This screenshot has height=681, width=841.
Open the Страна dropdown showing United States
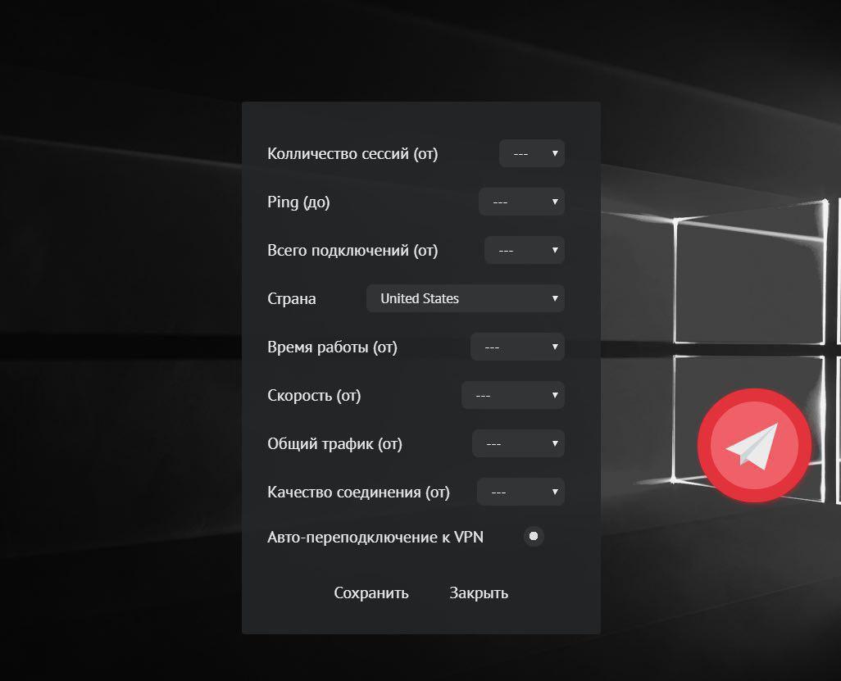tap(465, 298)
